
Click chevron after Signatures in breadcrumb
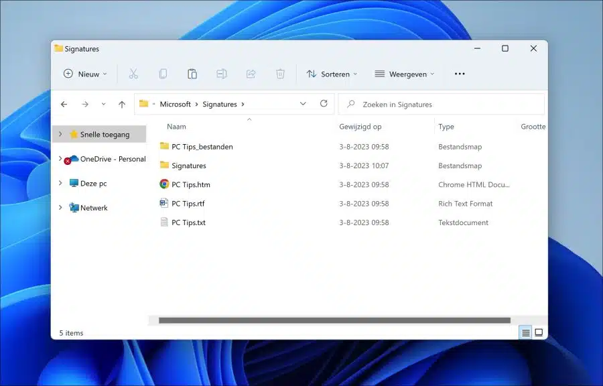[243, 104]
